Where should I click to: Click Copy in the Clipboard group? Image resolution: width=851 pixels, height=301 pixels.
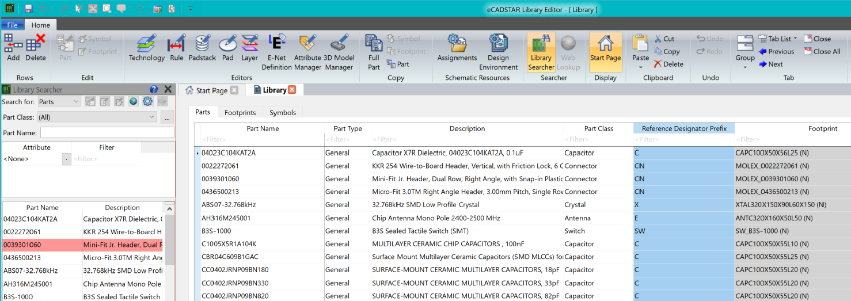click(667, 51)
